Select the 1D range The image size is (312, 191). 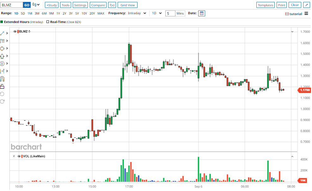click(16, 13)
